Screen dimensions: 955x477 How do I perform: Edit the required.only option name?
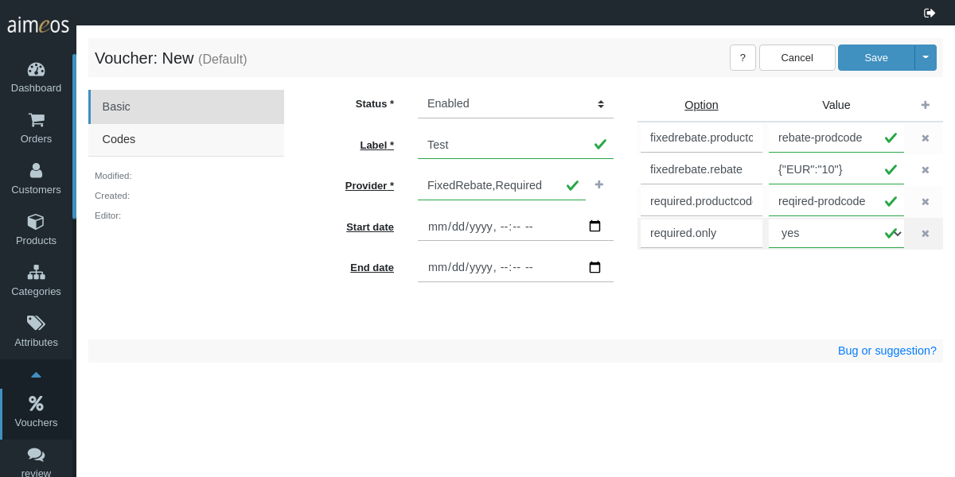coord(701,233)
